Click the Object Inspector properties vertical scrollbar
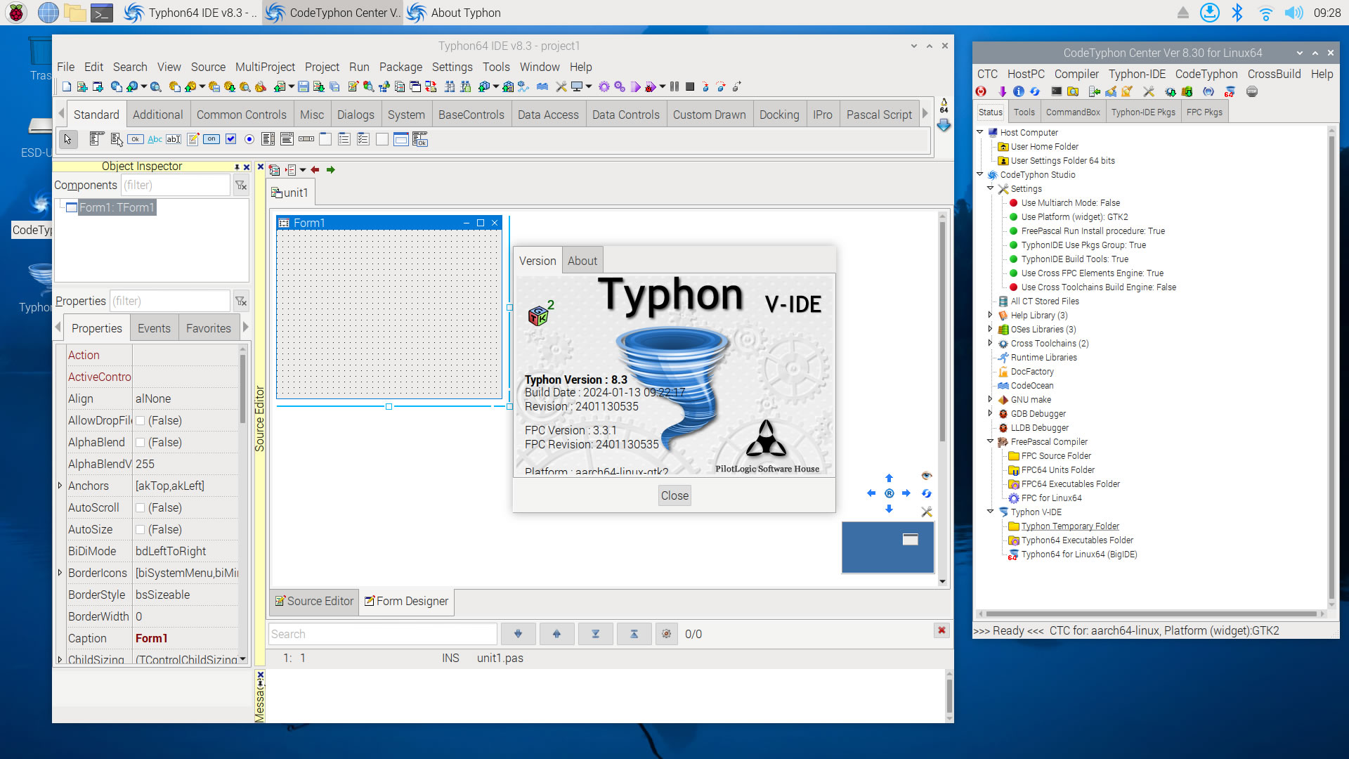Viewport: 1349px width, 759px height. click(242, 502)
